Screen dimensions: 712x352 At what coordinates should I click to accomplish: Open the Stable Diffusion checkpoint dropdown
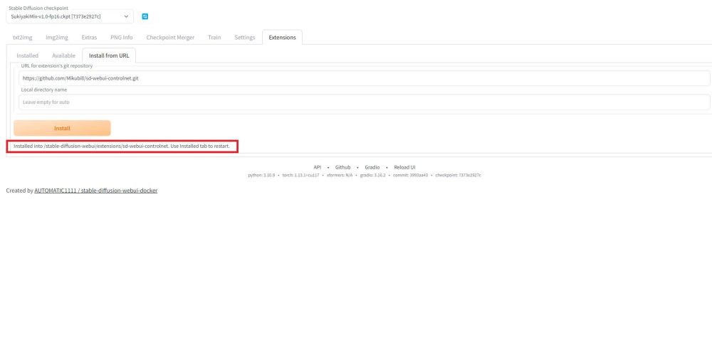pos(70,16)
